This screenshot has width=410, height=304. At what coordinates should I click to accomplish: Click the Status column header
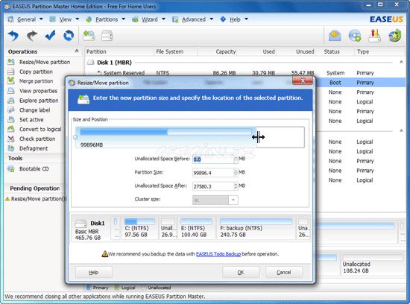(x=332, y=51)
